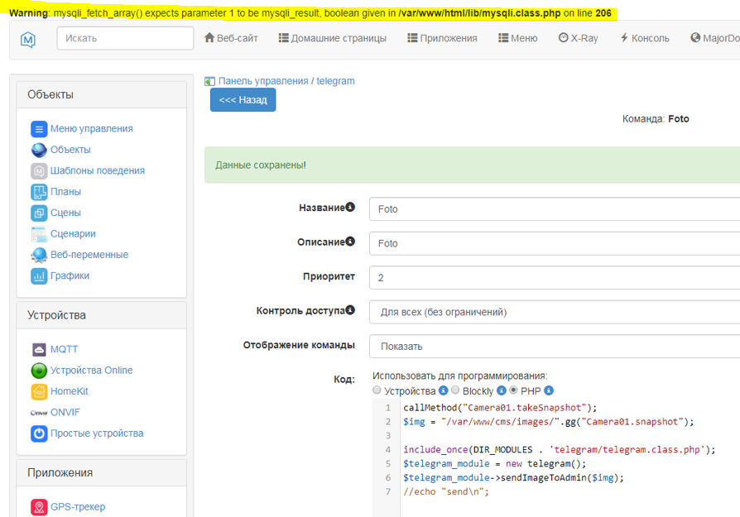Open the Приложения top menu

(442, 38)
